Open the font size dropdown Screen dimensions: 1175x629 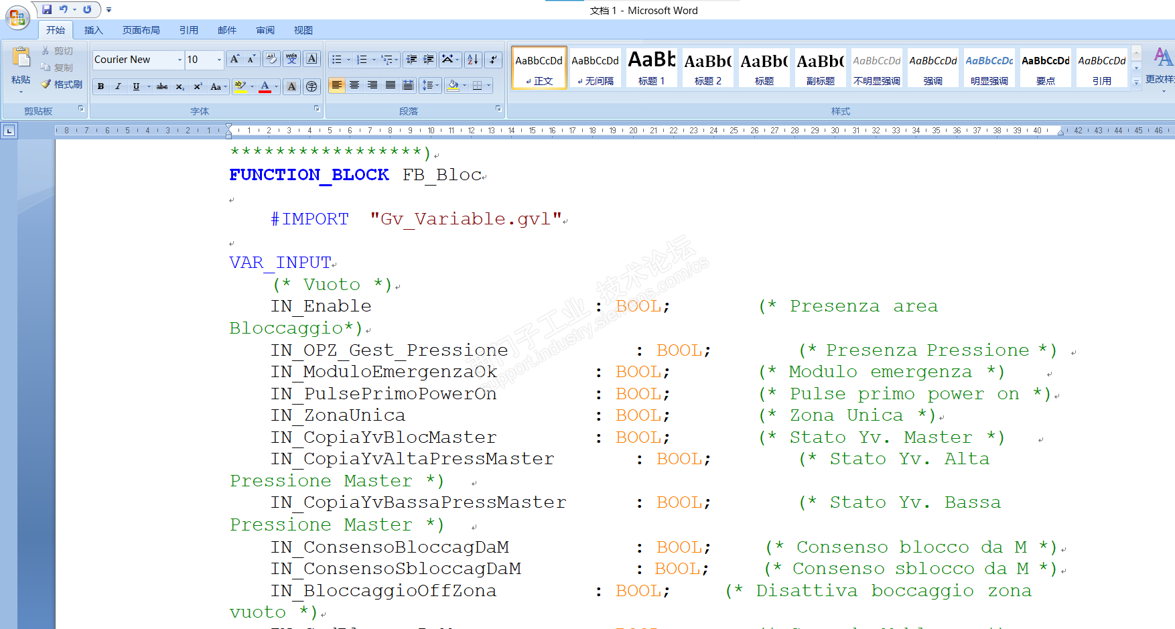(219, 60)
